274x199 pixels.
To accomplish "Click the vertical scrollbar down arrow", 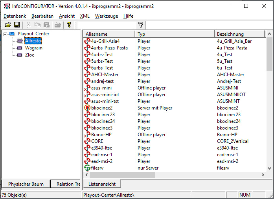I will click(269, 168).
